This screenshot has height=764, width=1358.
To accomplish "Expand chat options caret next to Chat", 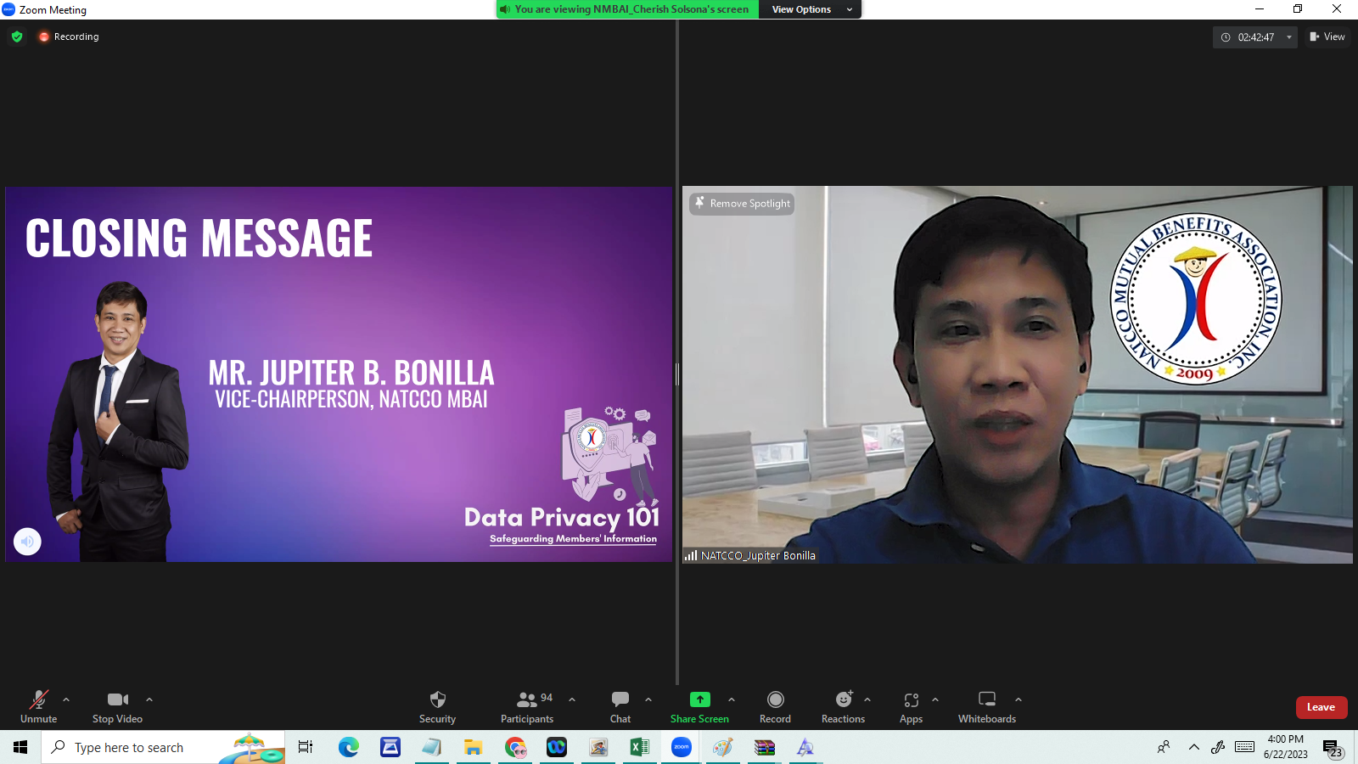I will (x=648, y=699).
